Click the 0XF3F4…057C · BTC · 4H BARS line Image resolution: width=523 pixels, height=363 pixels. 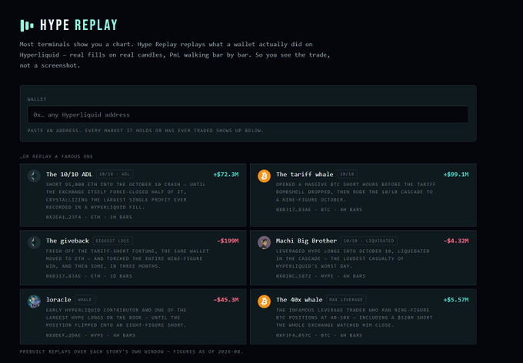[x=319, y=335]
